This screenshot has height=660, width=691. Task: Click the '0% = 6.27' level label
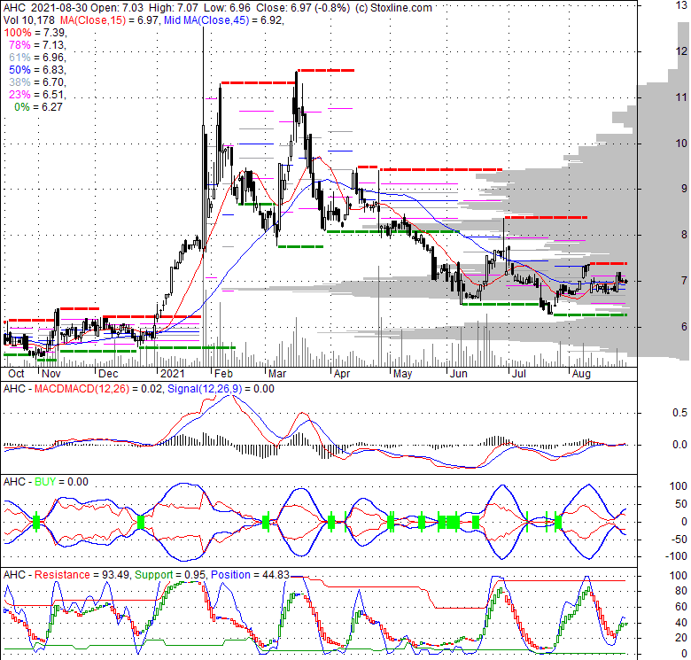tap(38, 107)
